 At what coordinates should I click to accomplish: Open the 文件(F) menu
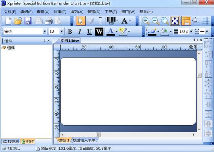tap(10, 12)
